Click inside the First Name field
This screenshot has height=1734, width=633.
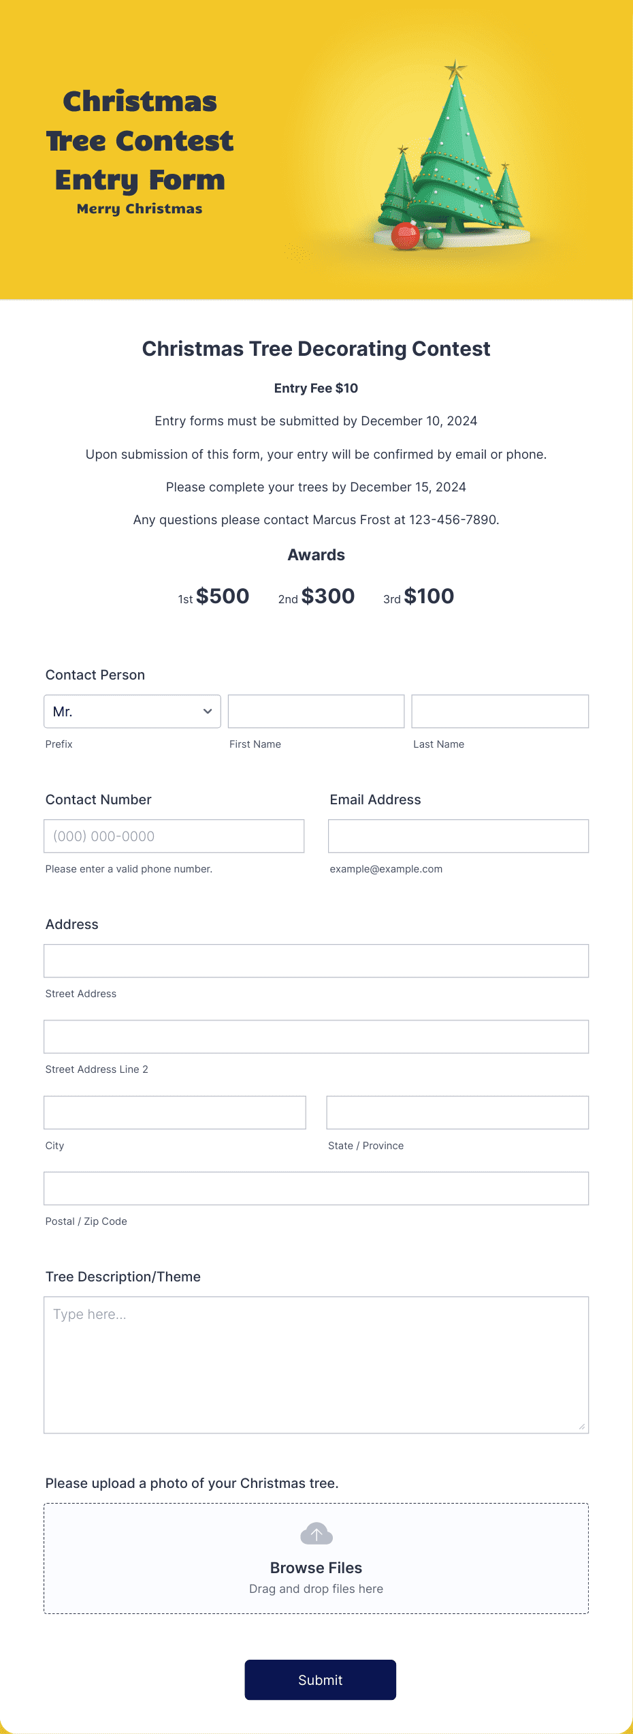pos(316,711)
